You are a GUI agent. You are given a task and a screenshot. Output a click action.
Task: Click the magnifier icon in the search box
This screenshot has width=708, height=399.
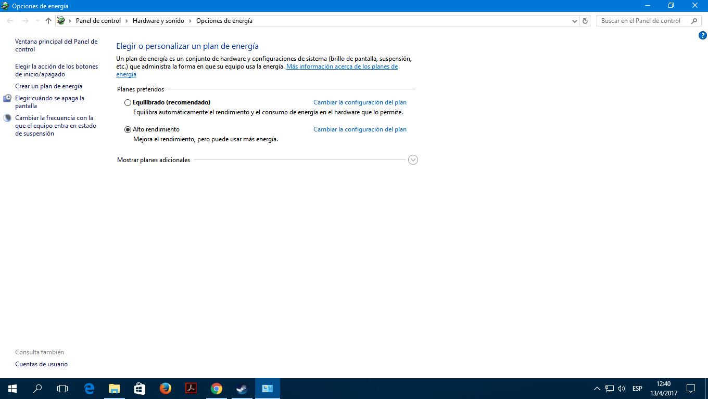(694, 21)
